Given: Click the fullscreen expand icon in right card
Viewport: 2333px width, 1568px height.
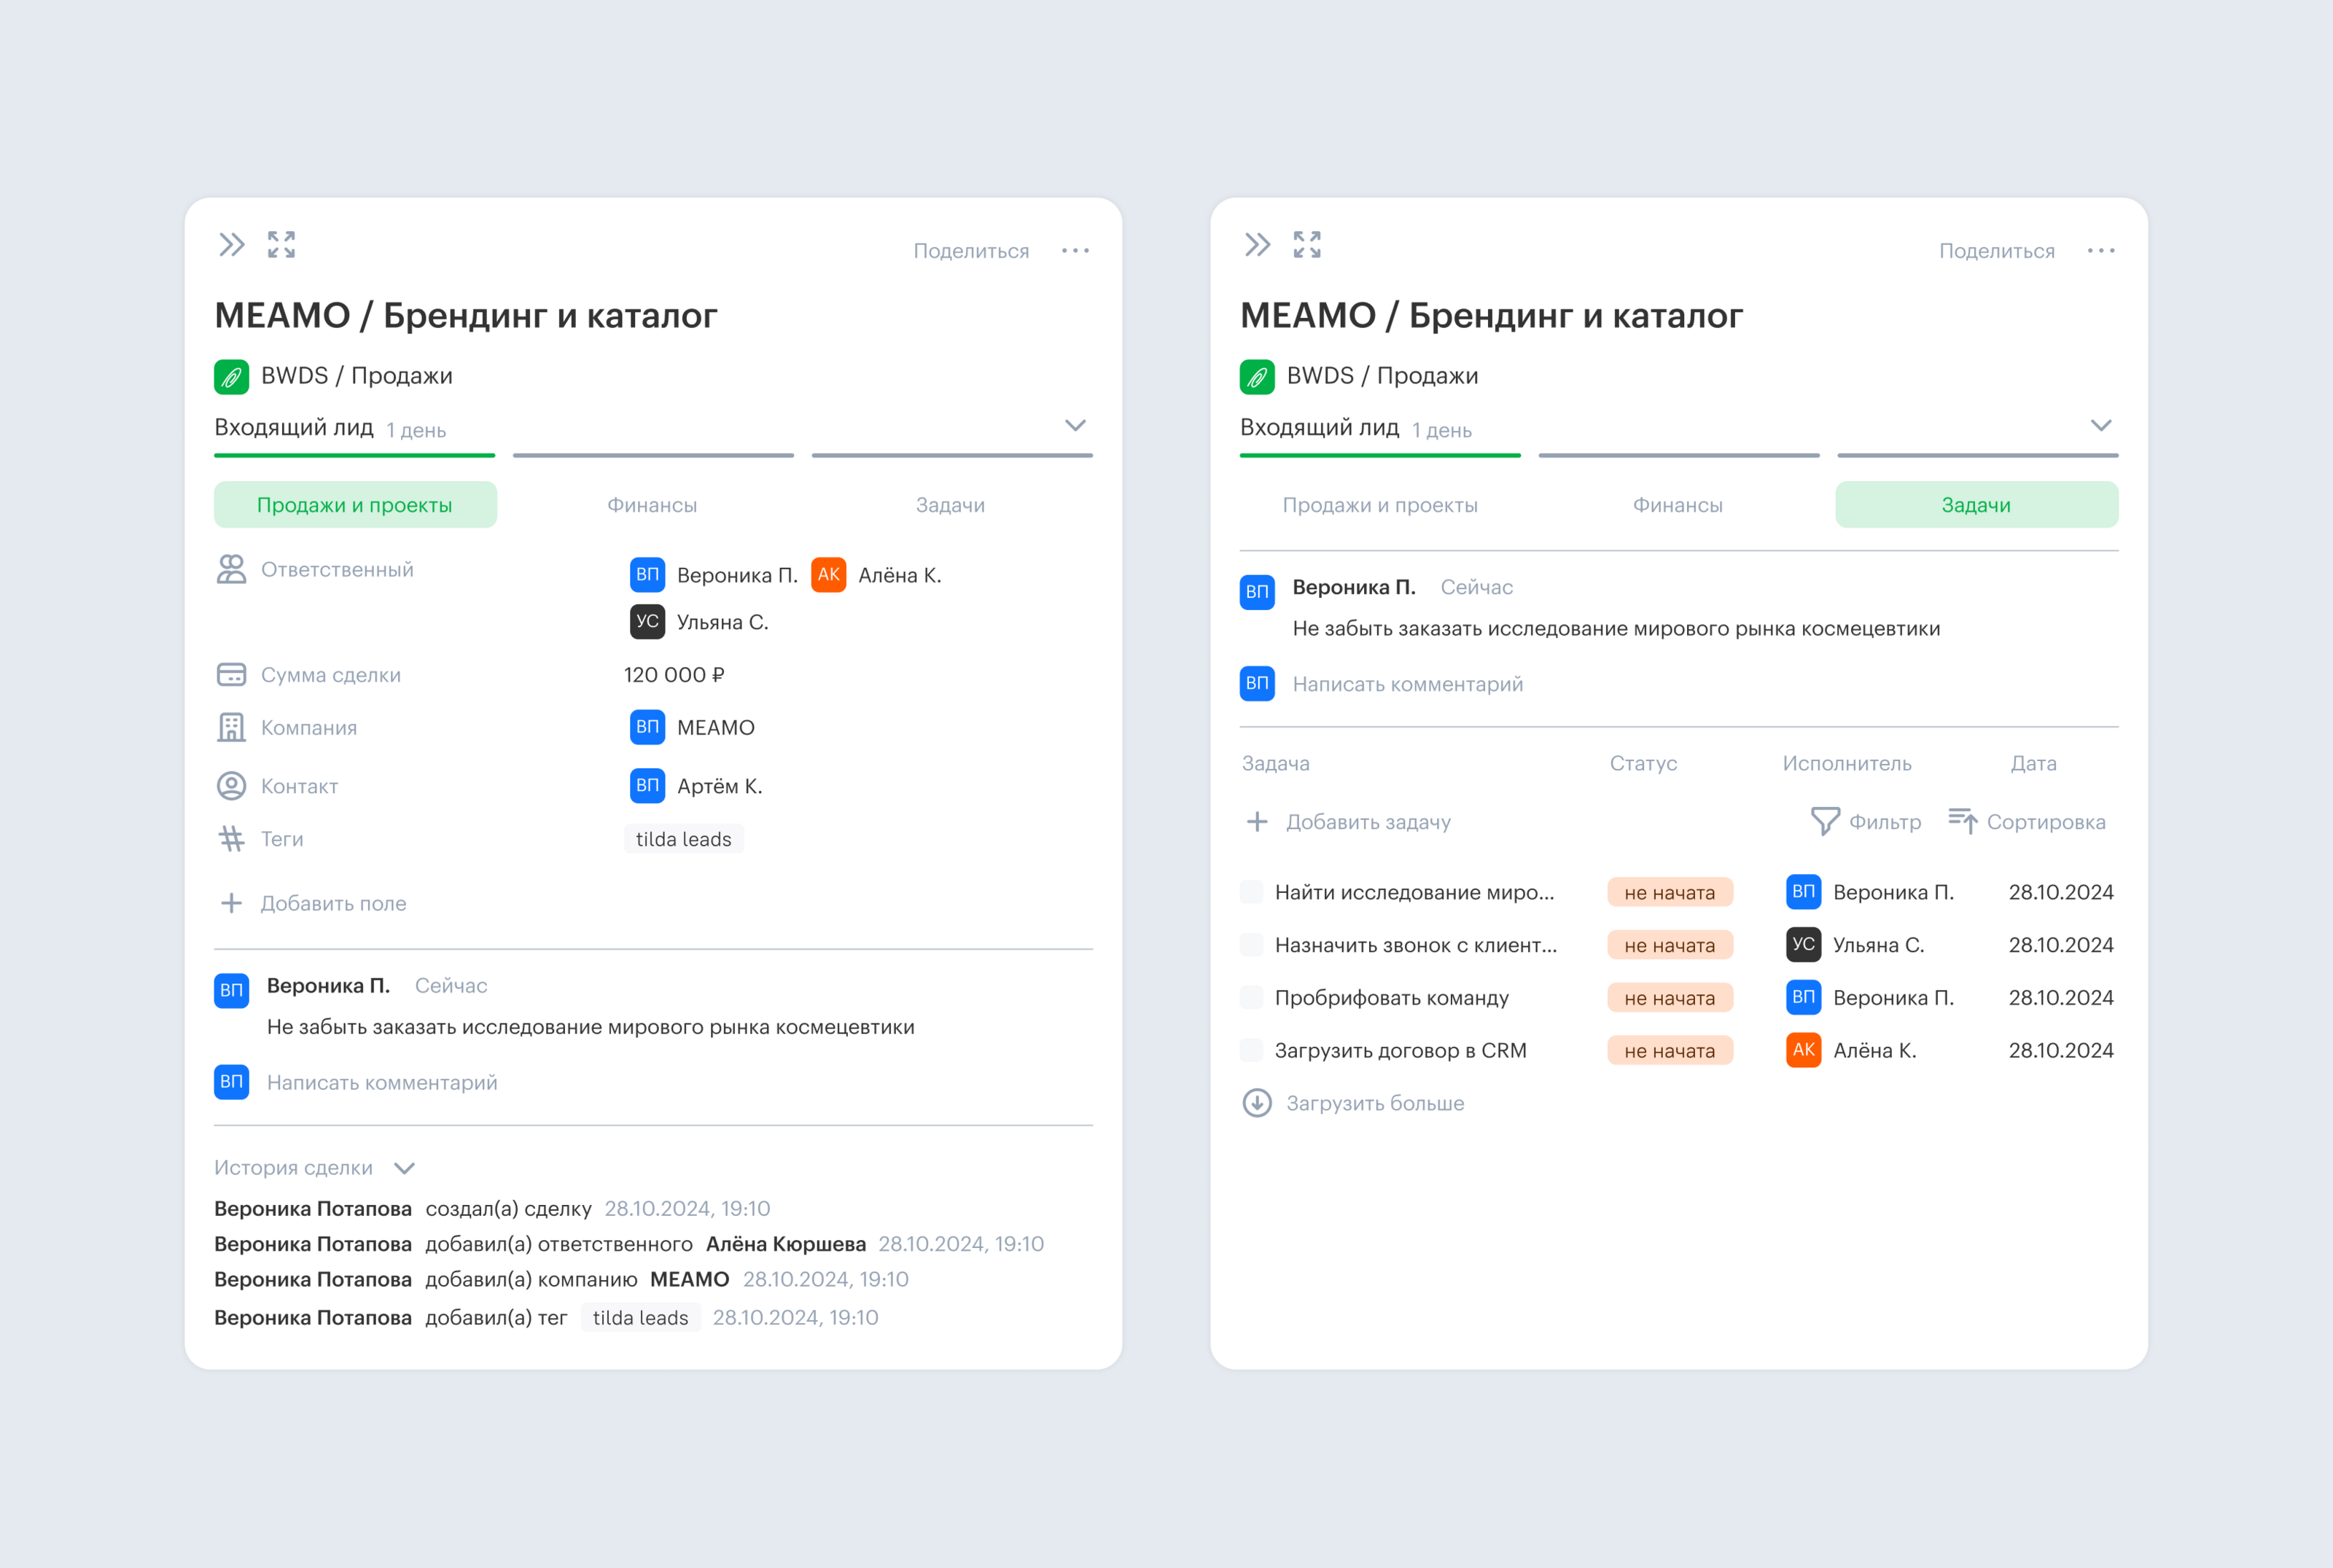Looking at the screenshot, I should tap(1306, 244).
